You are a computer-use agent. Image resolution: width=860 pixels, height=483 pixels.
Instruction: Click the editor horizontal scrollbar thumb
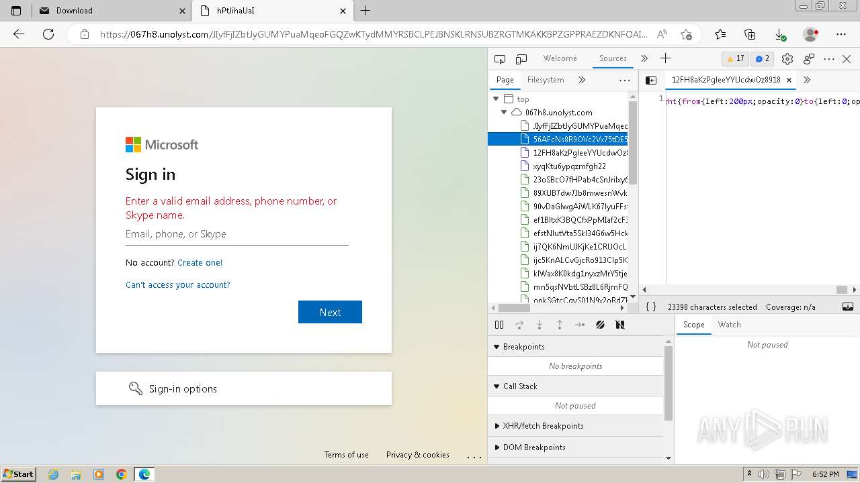[841, 290]
